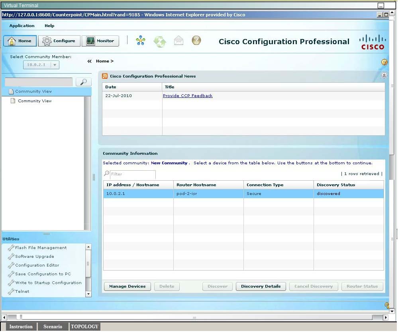The width and height of the screenshot is (400, 335).
Task: Click the highlighted Community View header
Action: click(47, 91)
